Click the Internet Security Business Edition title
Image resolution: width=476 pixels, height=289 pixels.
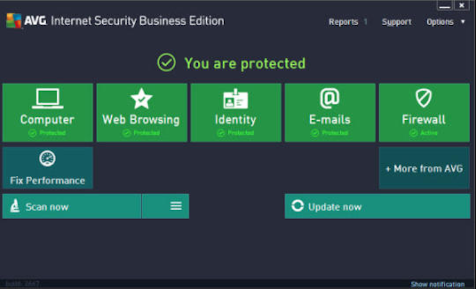click(137, 21)
